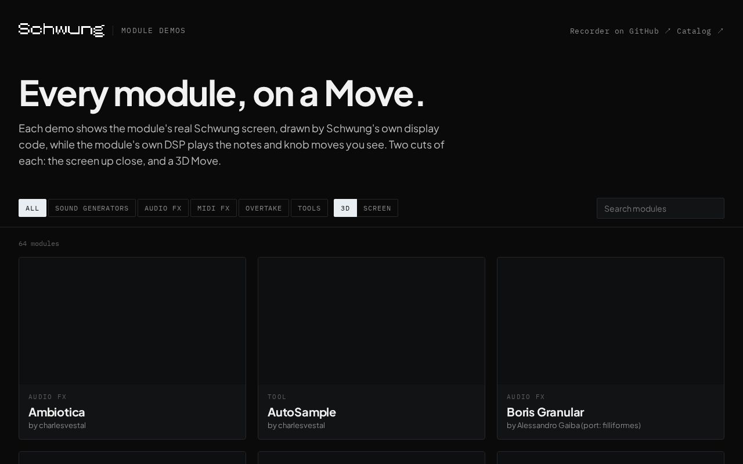Filter by MIDI FX

[x=214, y=208]
